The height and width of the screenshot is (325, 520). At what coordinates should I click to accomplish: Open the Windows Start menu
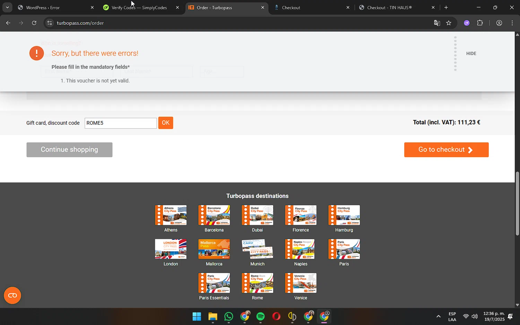(197, 317)
